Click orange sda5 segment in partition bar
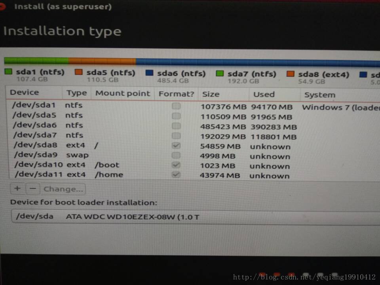This screenshot has width=380, height=285. [102, 61]
